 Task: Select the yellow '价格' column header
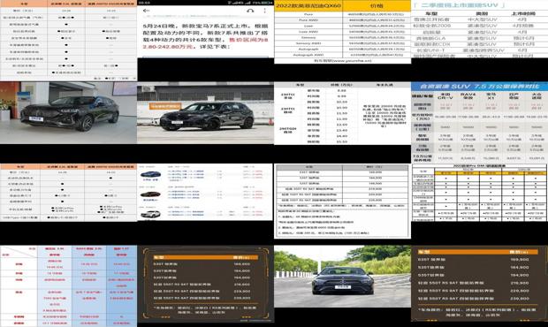tap(377, 5)
